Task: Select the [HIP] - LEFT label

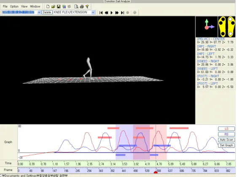Action: click(206, 54)
